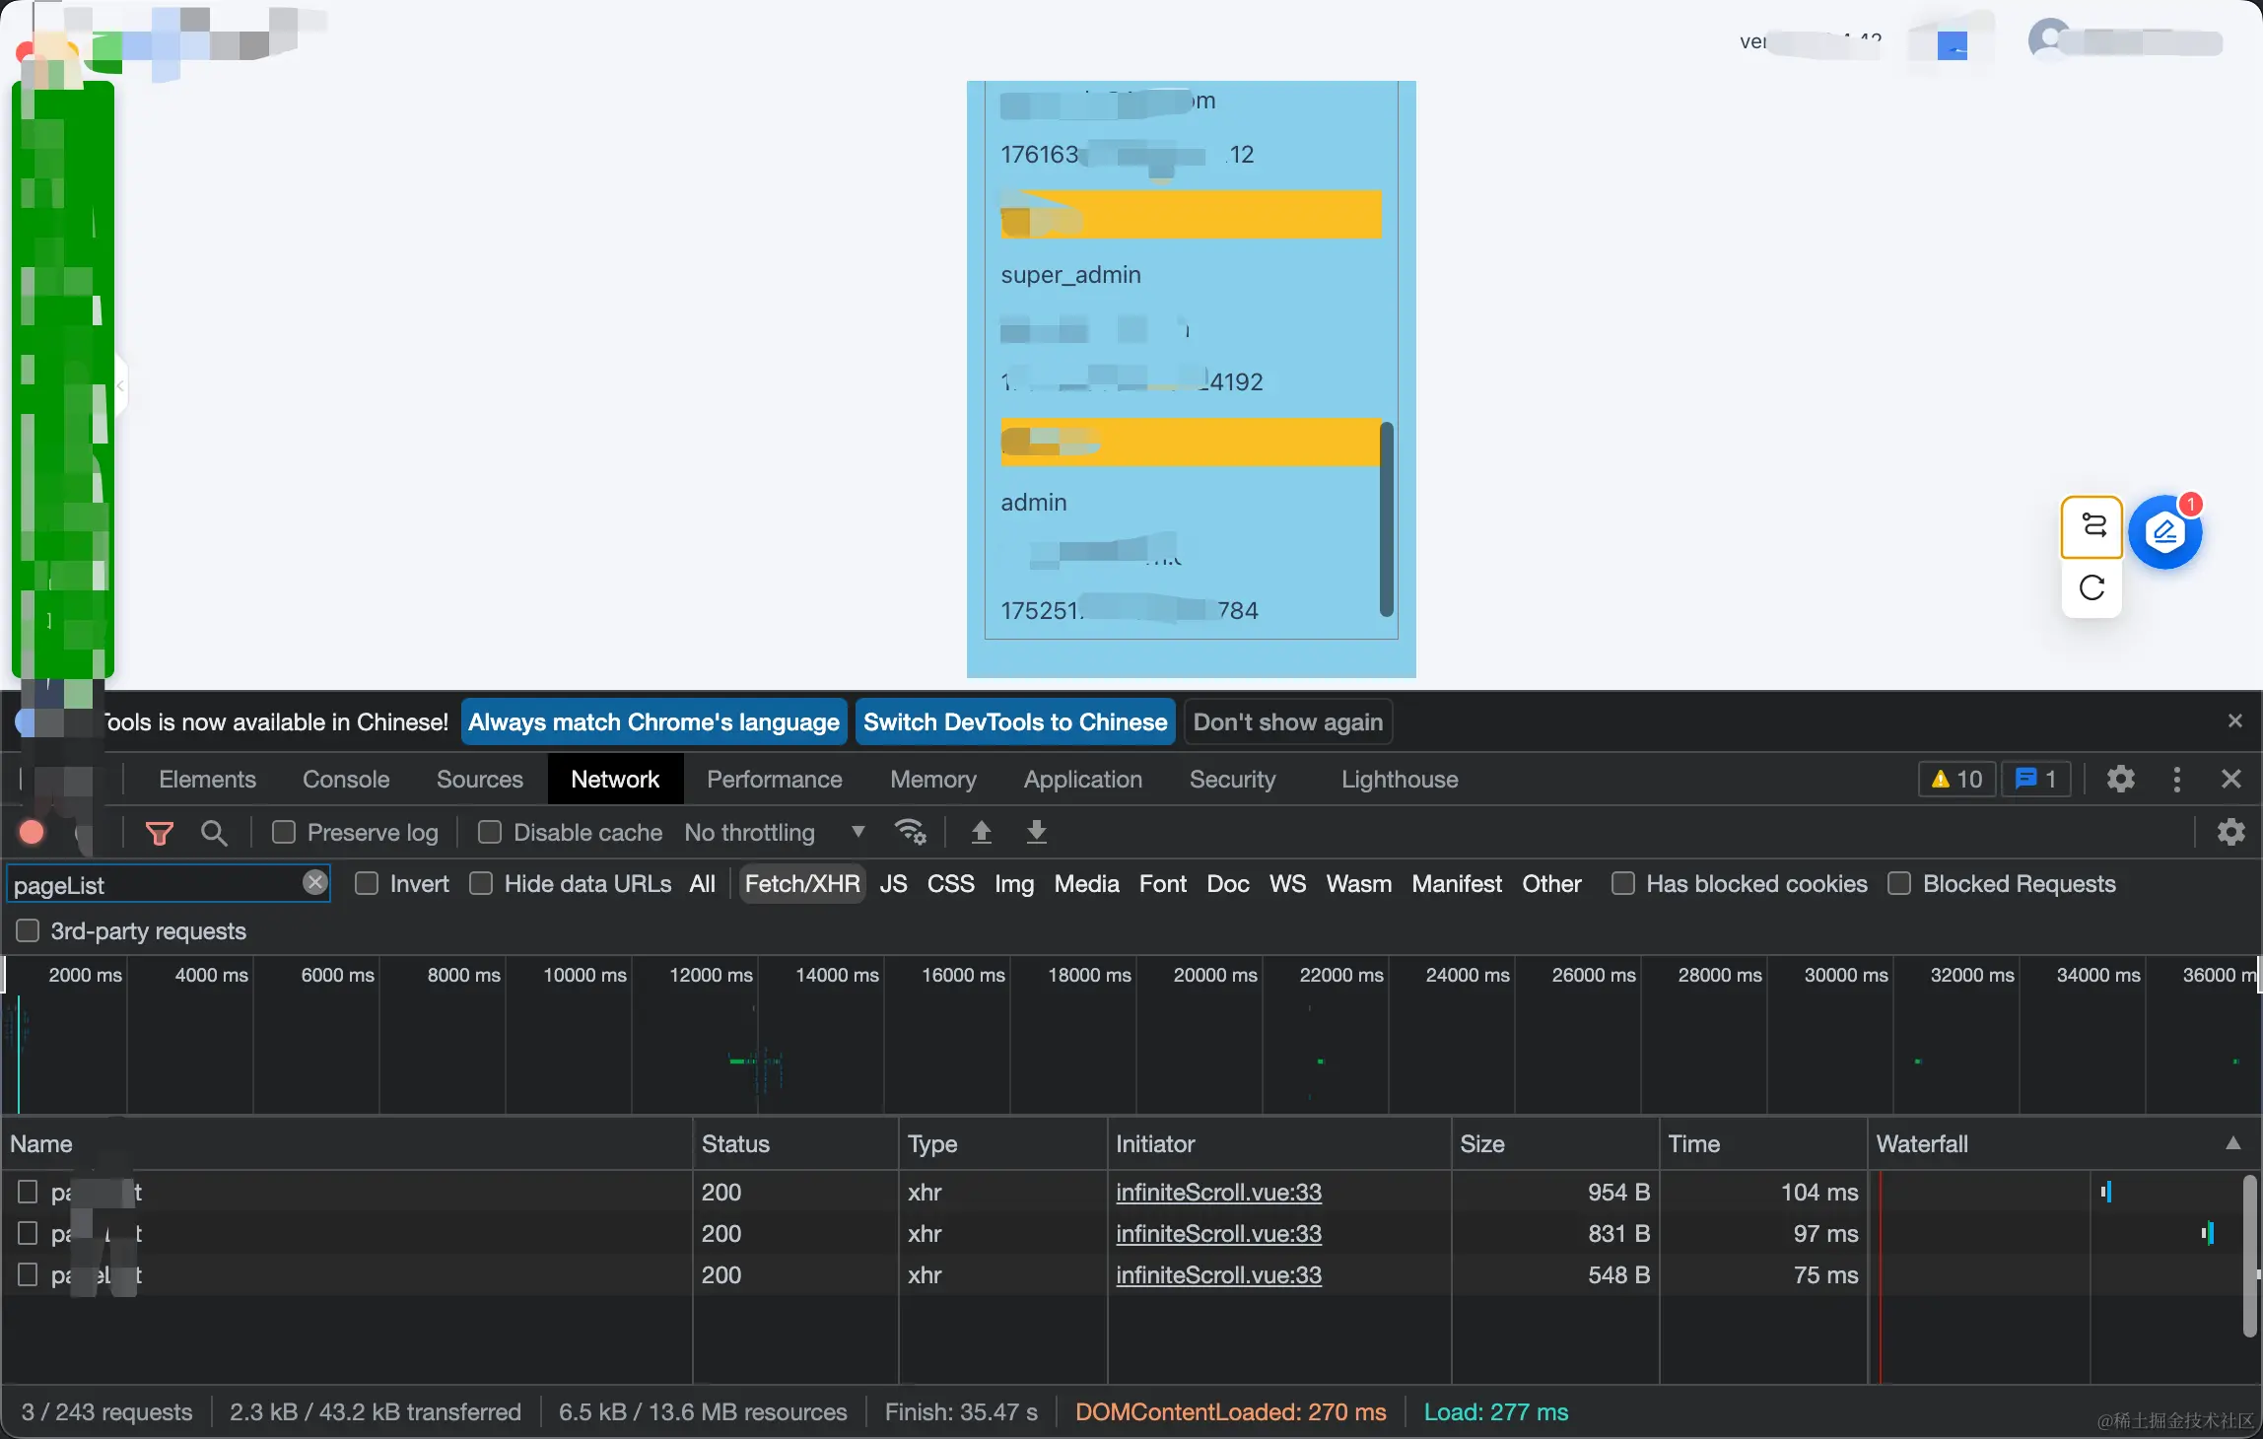2263x1439 pixels.
Task: Toggle the network filter funnel icon
Action: (159, 834)
